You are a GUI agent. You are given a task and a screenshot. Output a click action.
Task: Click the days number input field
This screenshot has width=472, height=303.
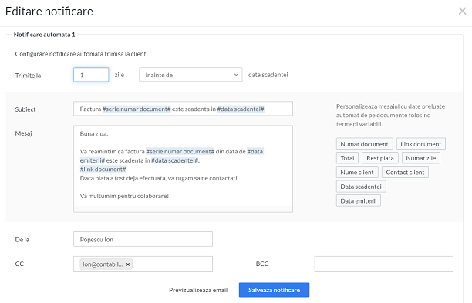(91, 75)
